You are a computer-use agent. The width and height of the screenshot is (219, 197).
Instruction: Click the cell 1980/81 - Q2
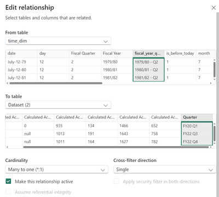(x=148, y=70)
